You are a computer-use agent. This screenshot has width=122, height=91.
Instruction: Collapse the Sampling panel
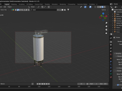(115, 53)
